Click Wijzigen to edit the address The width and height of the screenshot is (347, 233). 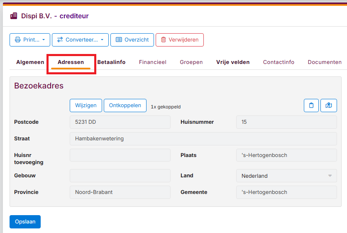click(x=86, y=105)
